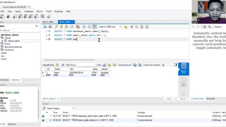Select Stored Procedures folder in schema tree
The image size is (226, 127).
13,47
